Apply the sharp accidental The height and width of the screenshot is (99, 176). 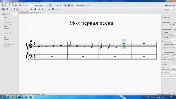[x=39, y=9]
